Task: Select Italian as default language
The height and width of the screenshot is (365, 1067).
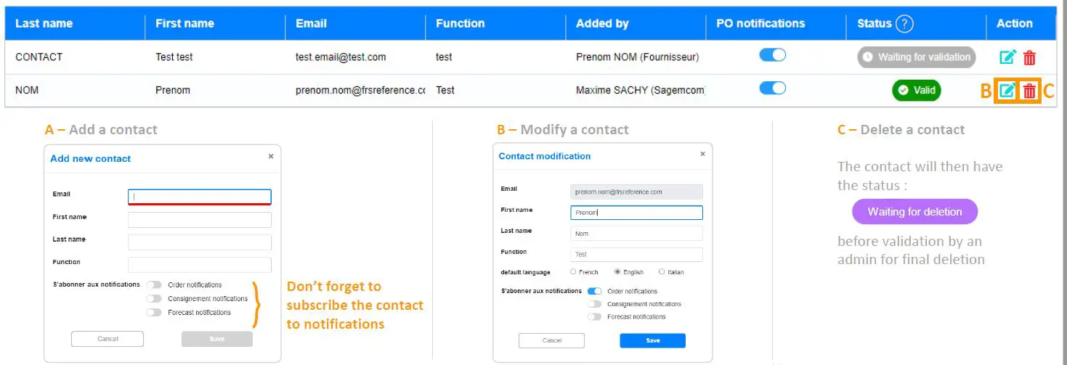Action: pyautogui.click(x=661, y=272)
